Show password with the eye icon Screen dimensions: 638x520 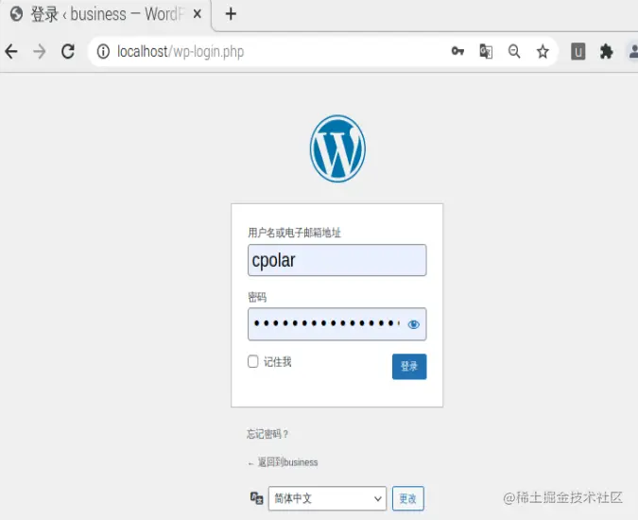point(413,324)
